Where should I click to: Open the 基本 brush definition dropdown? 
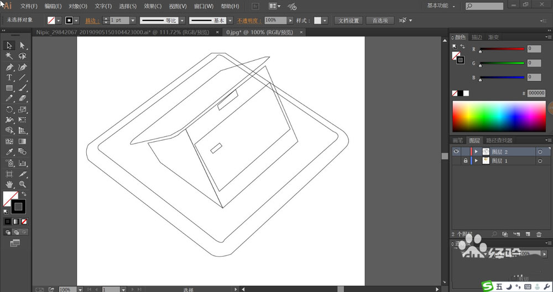point(230,20)
